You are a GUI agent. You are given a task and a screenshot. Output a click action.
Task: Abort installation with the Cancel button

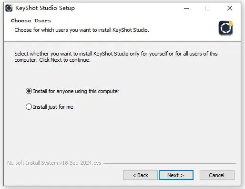coord(217,175)
